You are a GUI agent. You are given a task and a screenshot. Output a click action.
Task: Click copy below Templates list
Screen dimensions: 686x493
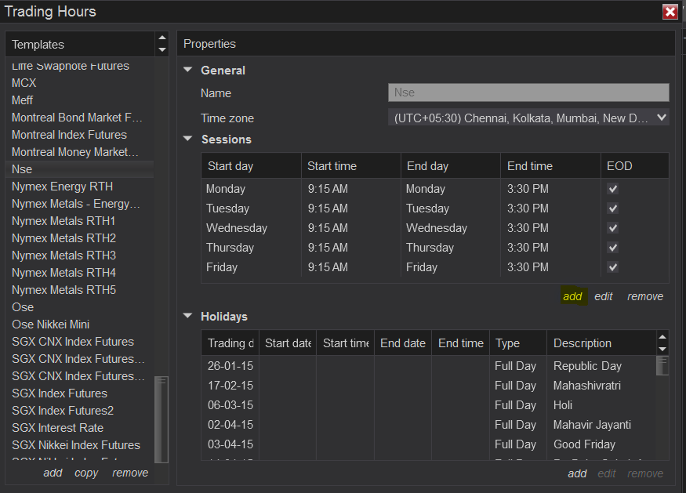tap(86, 473)
